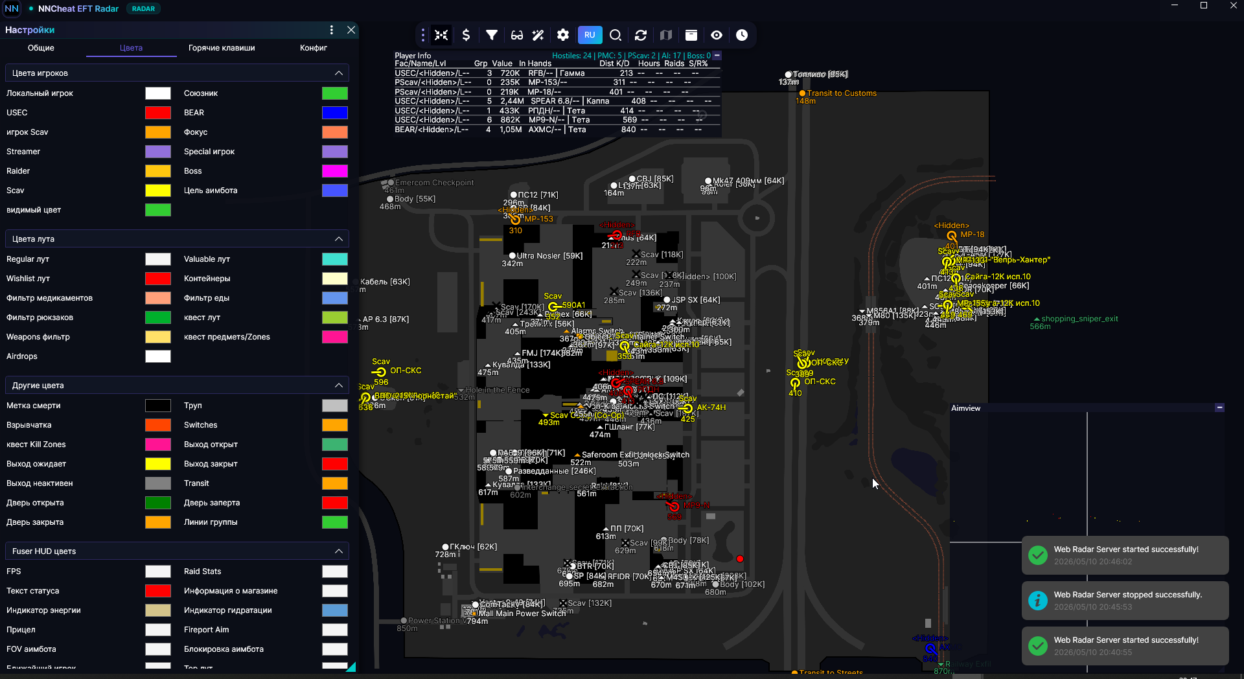The width and height of the screenshot is (1244, 679).
Task: Click the magic wand icon
Action: [538, 35]
